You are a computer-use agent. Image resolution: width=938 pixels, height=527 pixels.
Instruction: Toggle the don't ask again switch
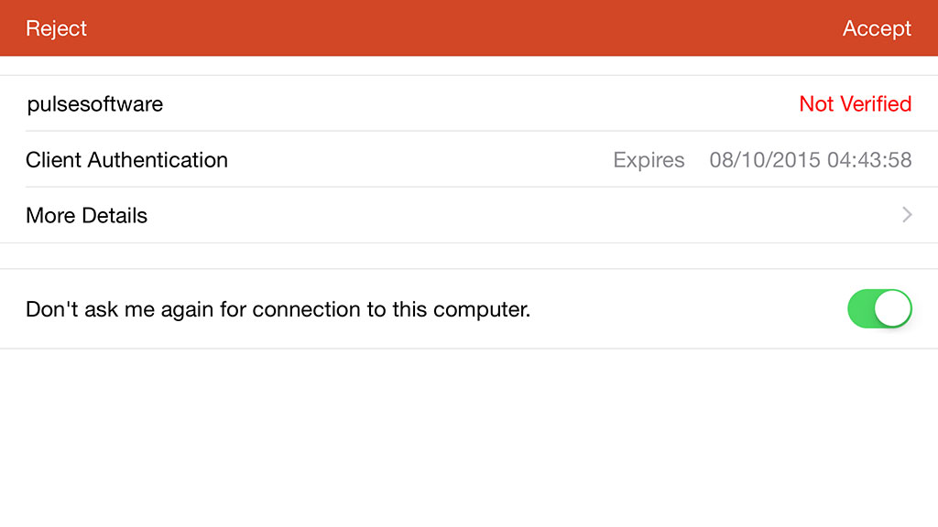pyautogui.click(x=879, y=309)
